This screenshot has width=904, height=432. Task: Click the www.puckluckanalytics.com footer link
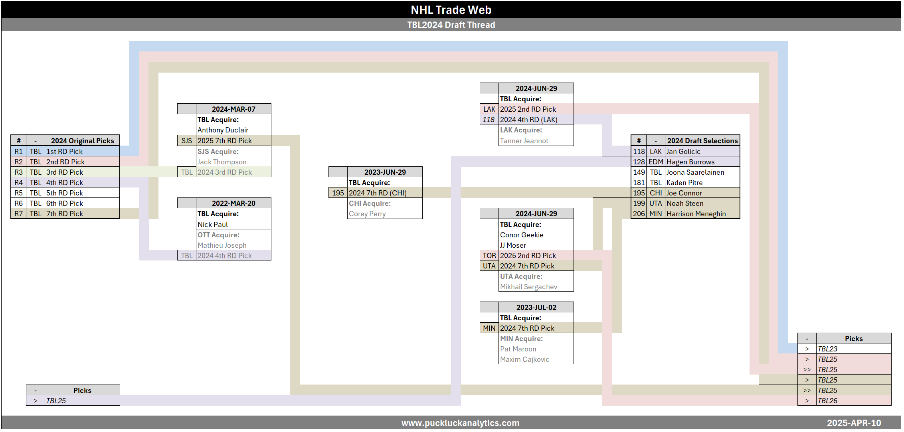pyautogui.click(x=460, y=423)
